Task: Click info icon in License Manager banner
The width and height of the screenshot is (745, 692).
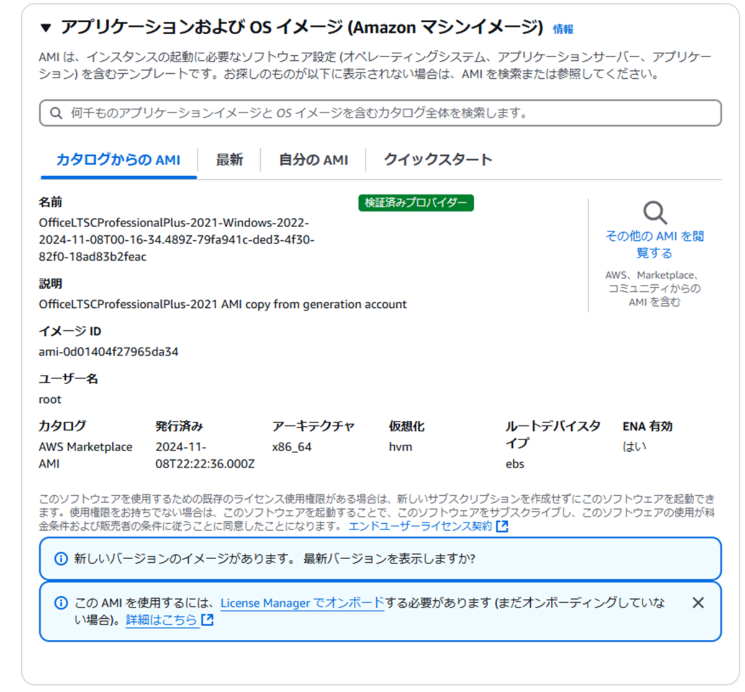Action: [61, 603]
